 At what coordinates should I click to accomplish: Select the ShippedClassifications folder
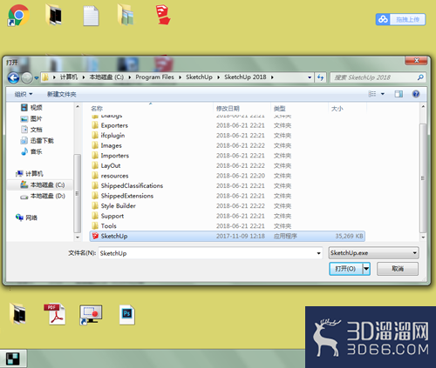point(228,185)
